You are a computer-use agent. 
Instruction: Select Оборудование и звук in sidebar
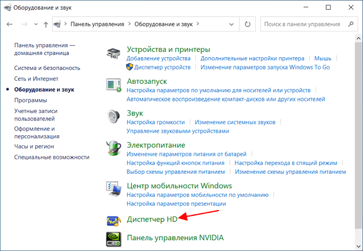click(x=44, y=89)
